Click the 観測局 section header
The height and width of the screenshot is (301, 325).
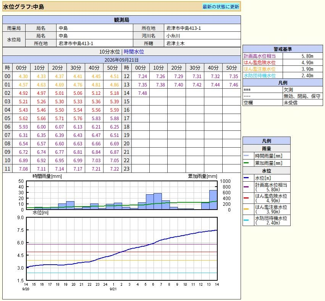pos(121,20)
